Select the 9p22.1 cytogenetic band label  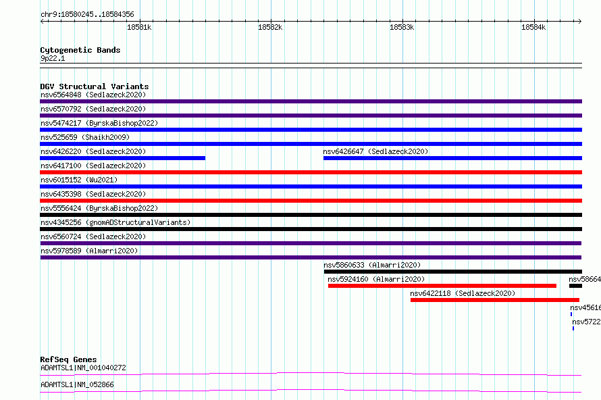pyautogui.click(x=53, y=58)
